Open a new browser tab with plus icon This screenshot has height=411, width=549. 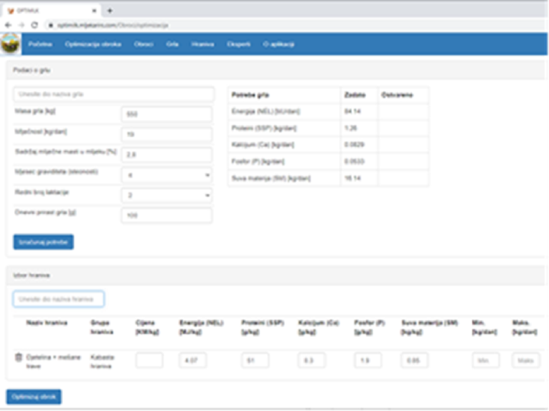110,11
